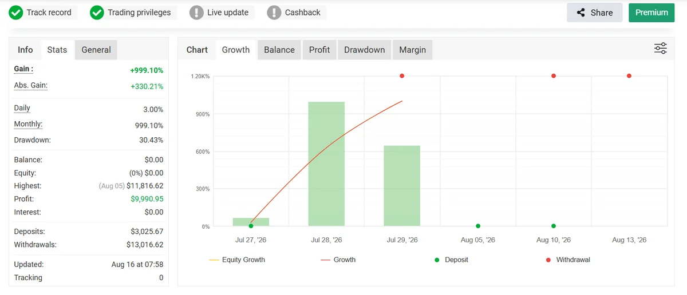This screenshot has width=687, height=295.
Task: Toggle Deposit legend series
Action: coord(451,260)
